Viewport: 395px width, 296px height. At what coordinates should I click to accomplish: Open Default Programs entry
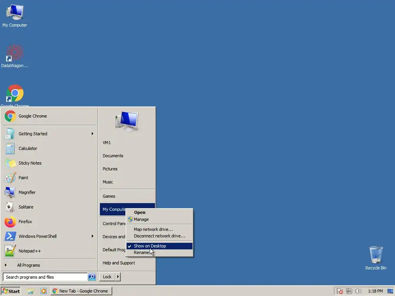113,250
